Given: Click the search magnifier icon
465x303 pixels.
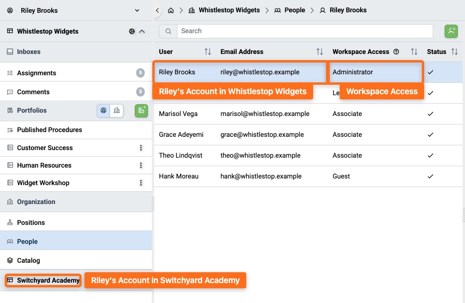Looking at the screenshot, I should pos(168,31).
